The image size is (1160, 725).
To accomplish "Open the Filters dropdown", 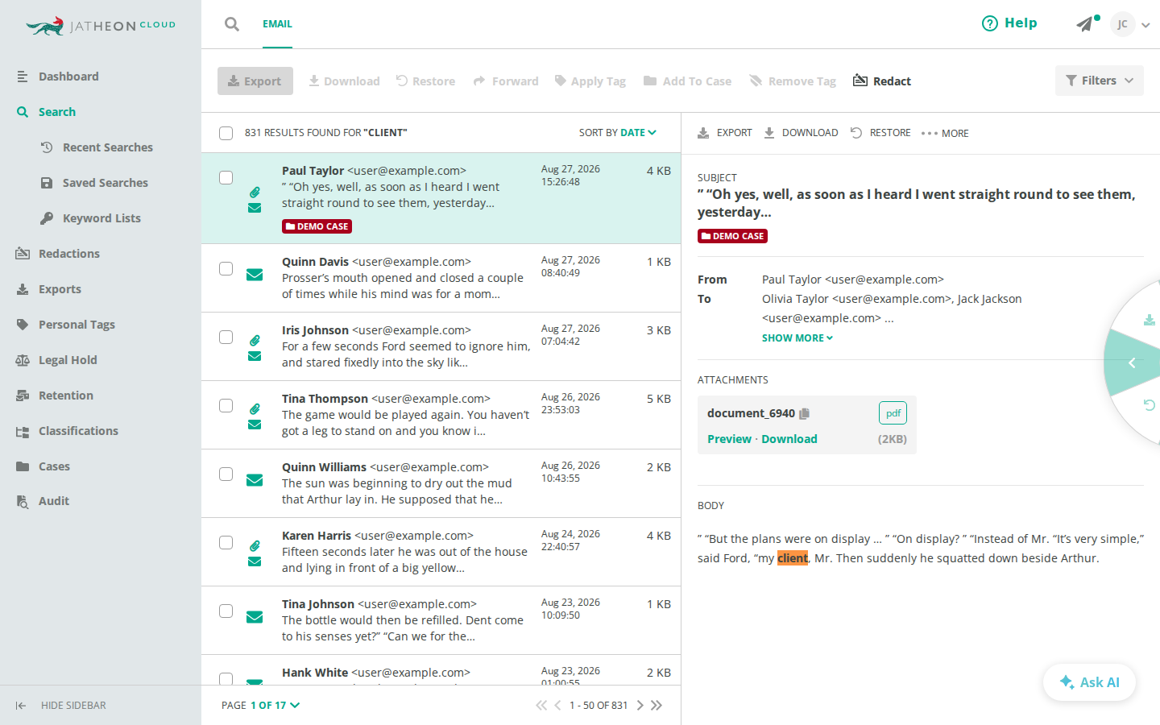I will (1099, 81).
